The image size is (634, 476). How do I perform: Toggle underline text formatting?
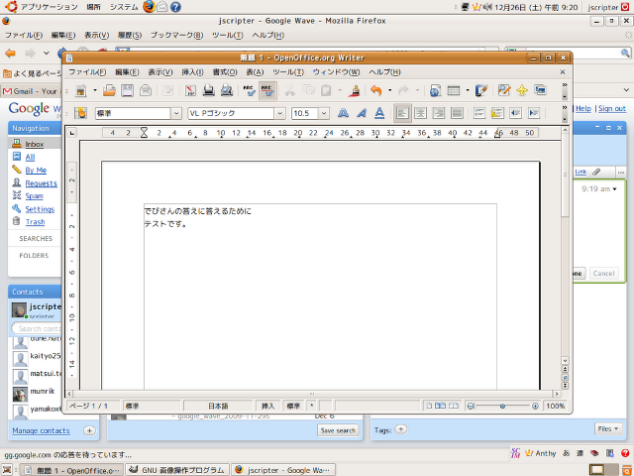coord(379,113)
